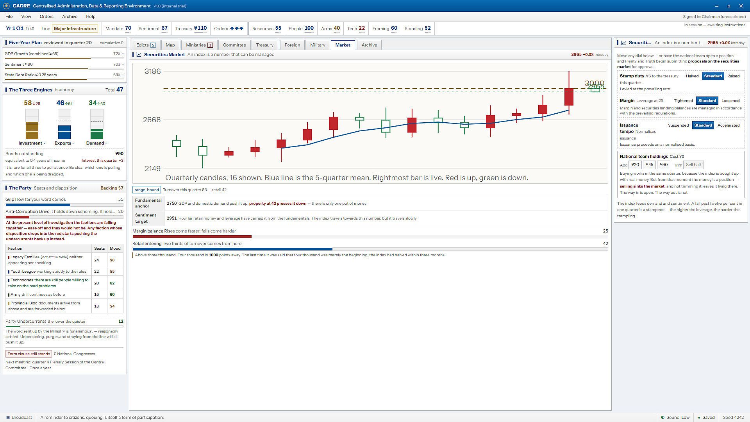Set Issuance tempo to Accelerated
750x422 pixels.
click(x=728, y=125)
